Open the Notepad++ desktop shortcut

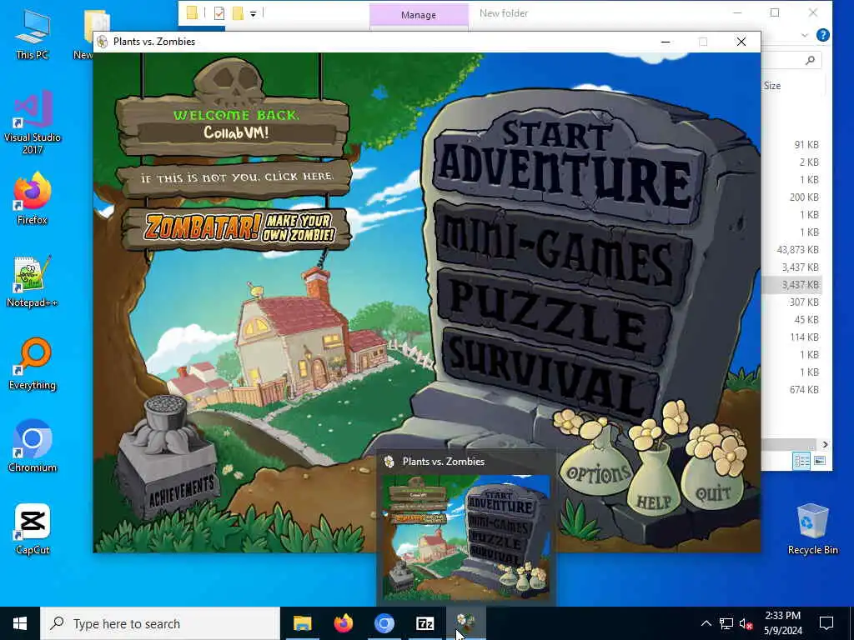pyautogui.click(x=33, y=282)
